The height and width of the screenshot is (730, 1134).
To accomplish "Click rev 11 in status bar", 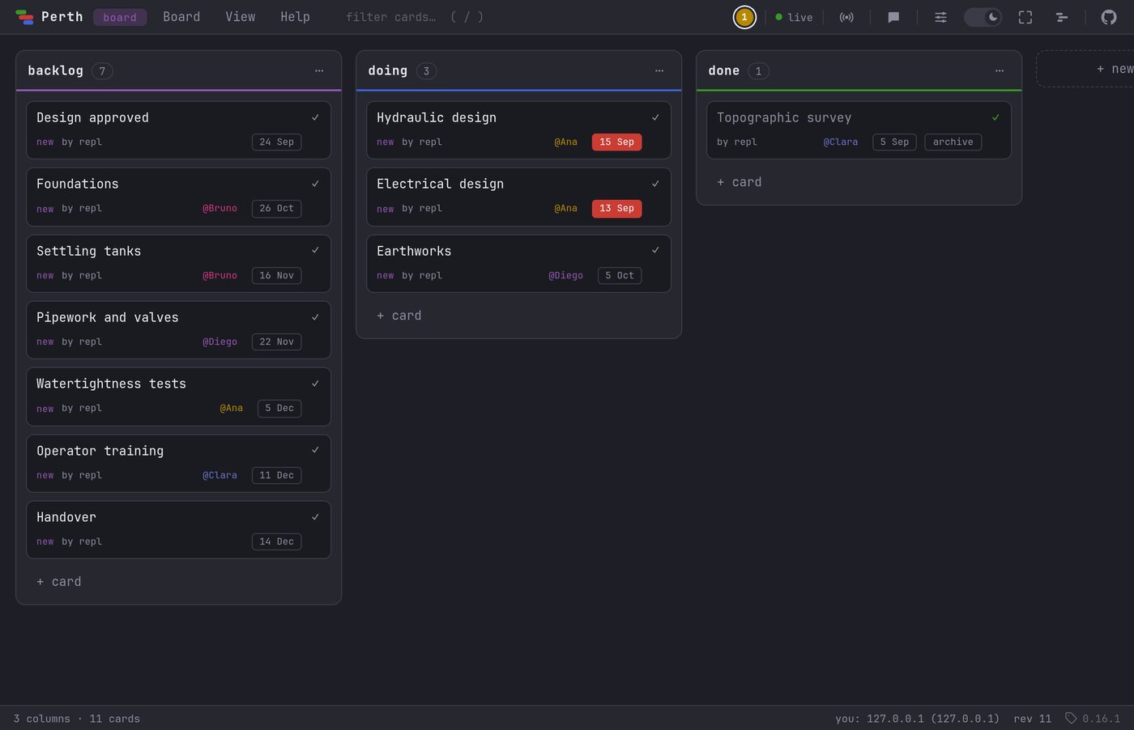I will [x=1032, y=719].
